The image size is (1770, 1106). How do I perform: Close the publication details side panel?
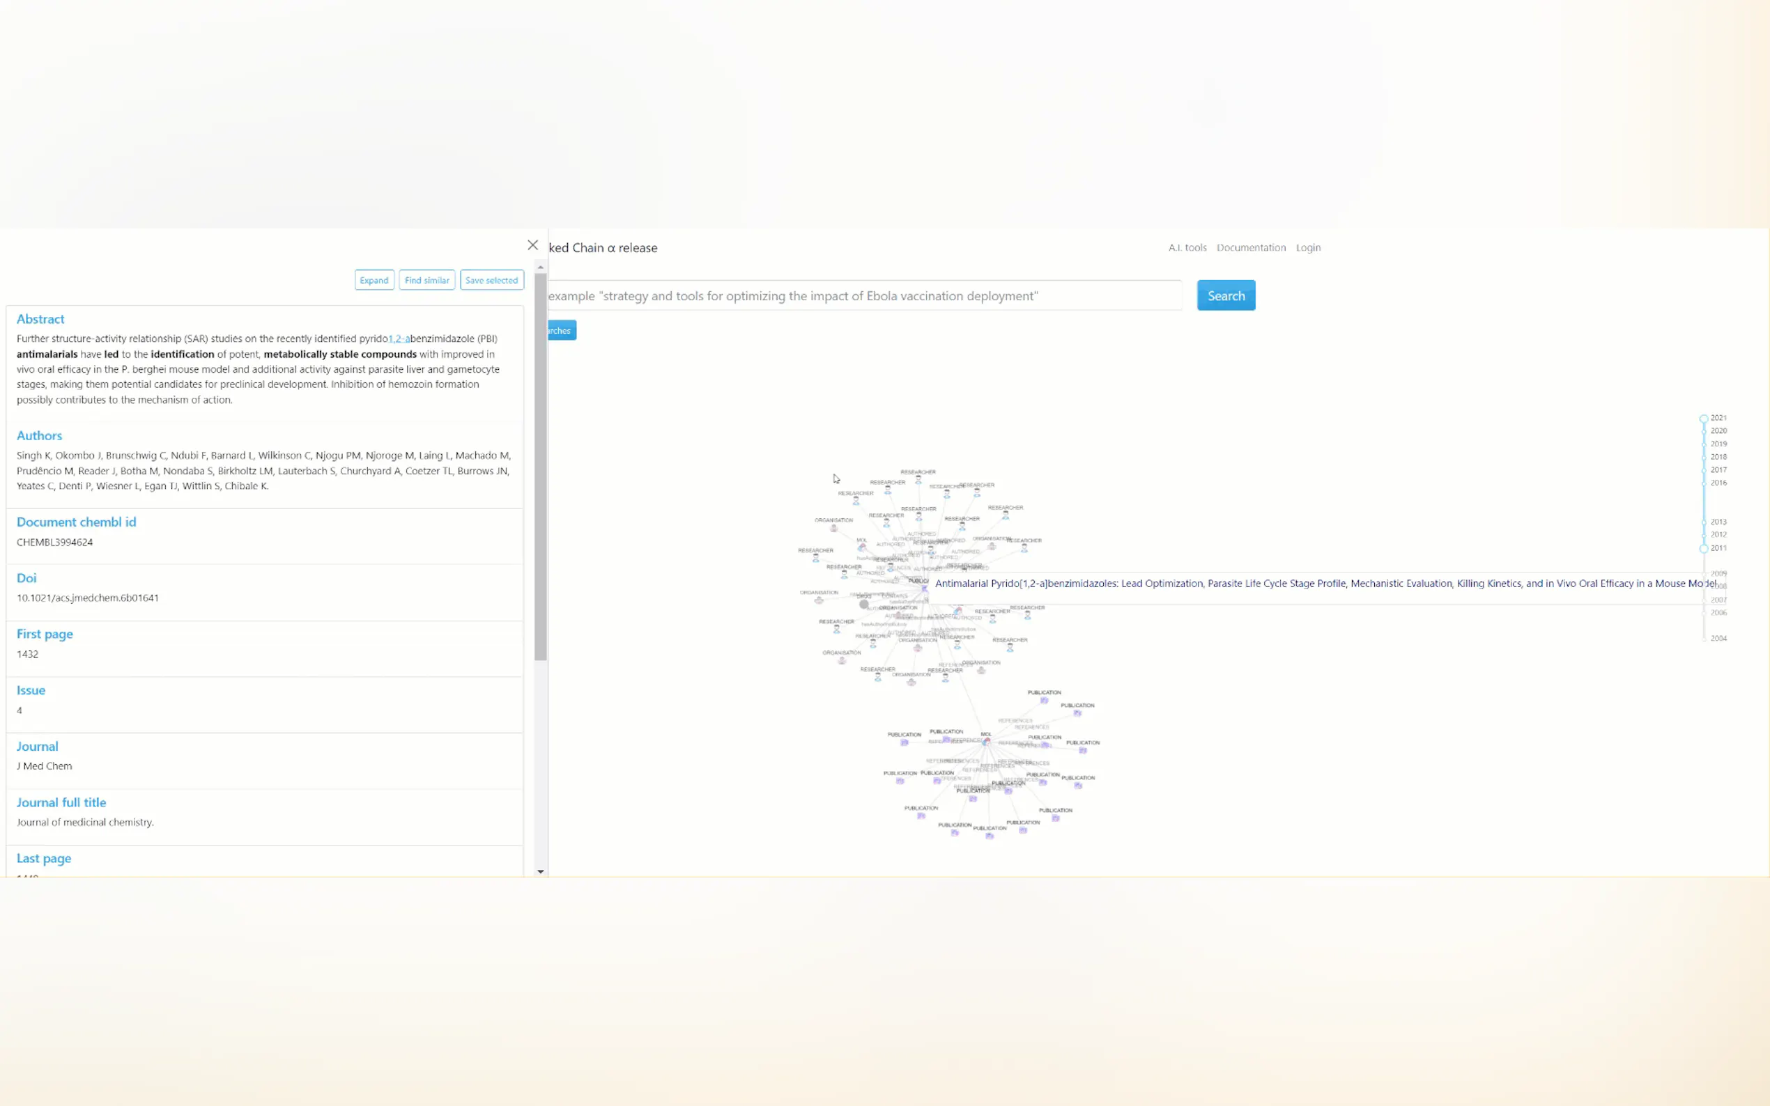tap(532, 245)
